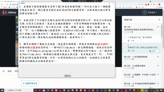The image size is (164, 92).
Task: Stop the screen recording
Action: [x=92, y=1]
